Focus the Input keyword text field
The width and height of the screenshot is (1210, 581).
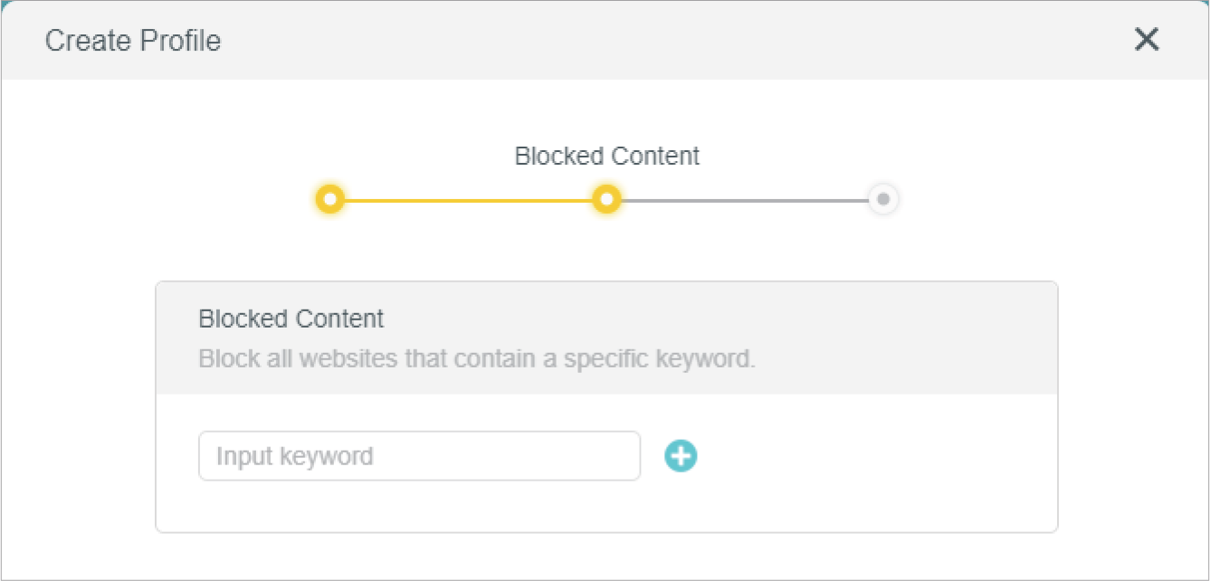point(419,456)
